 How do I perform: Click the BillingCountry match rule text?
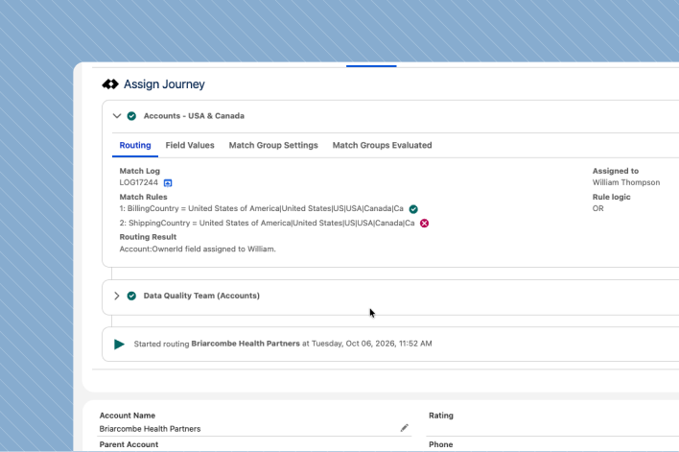(261, 208)
